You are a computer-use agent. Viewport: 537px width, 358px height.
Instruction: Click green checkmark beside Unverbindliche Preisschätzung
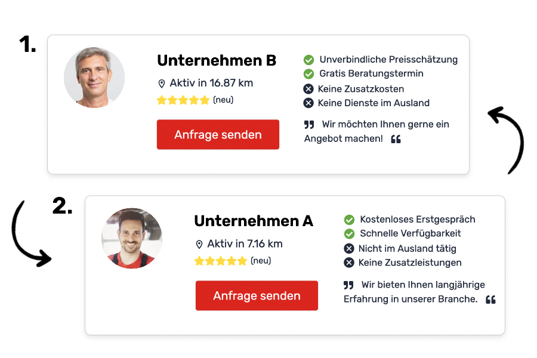(308, 60)
